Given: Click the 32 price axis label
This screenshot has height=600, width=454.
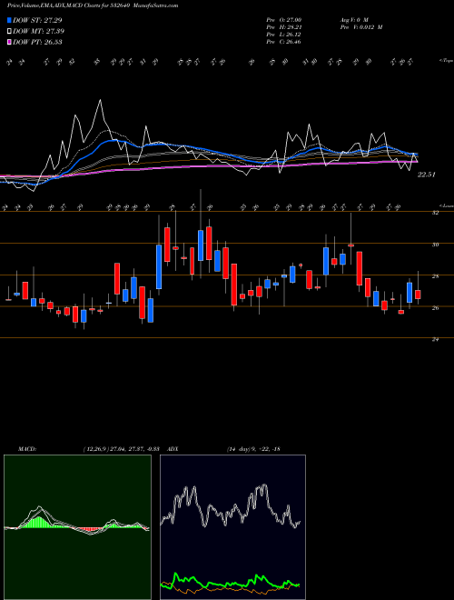Looking at the screenshot, I should click(435, 213).
